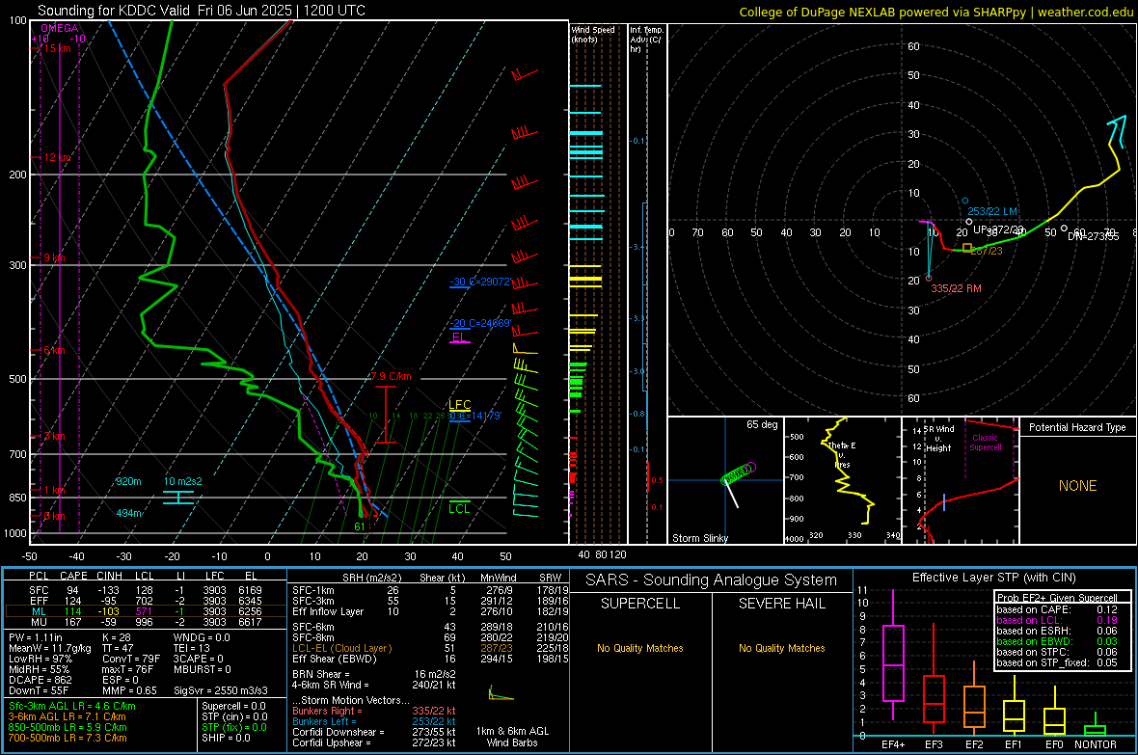Screen dimensions: 1138x755
Task: Click the '6 km' height label
Action: point(54,351)
